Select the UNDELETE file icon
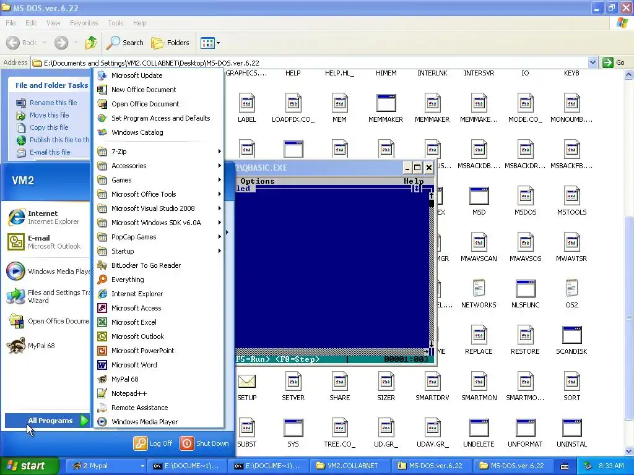 479,427
